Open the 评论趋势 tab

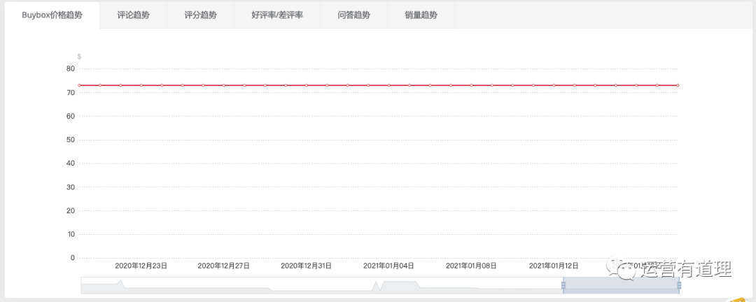tap(133, 15)
